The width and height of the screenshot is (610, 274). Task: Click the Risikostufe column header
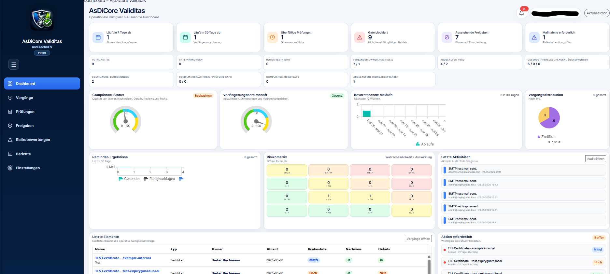[x=317, y=249]
